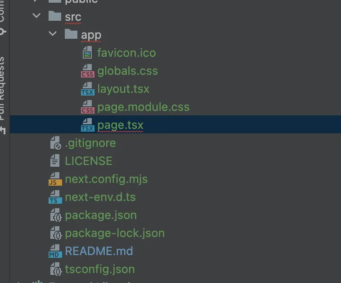
Task: Open the package.json file
Action: pyautogui.click(x=101, y=215)
